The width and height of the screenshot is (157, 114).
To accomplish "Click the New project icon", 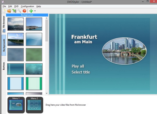I will [x=4, y=11].
